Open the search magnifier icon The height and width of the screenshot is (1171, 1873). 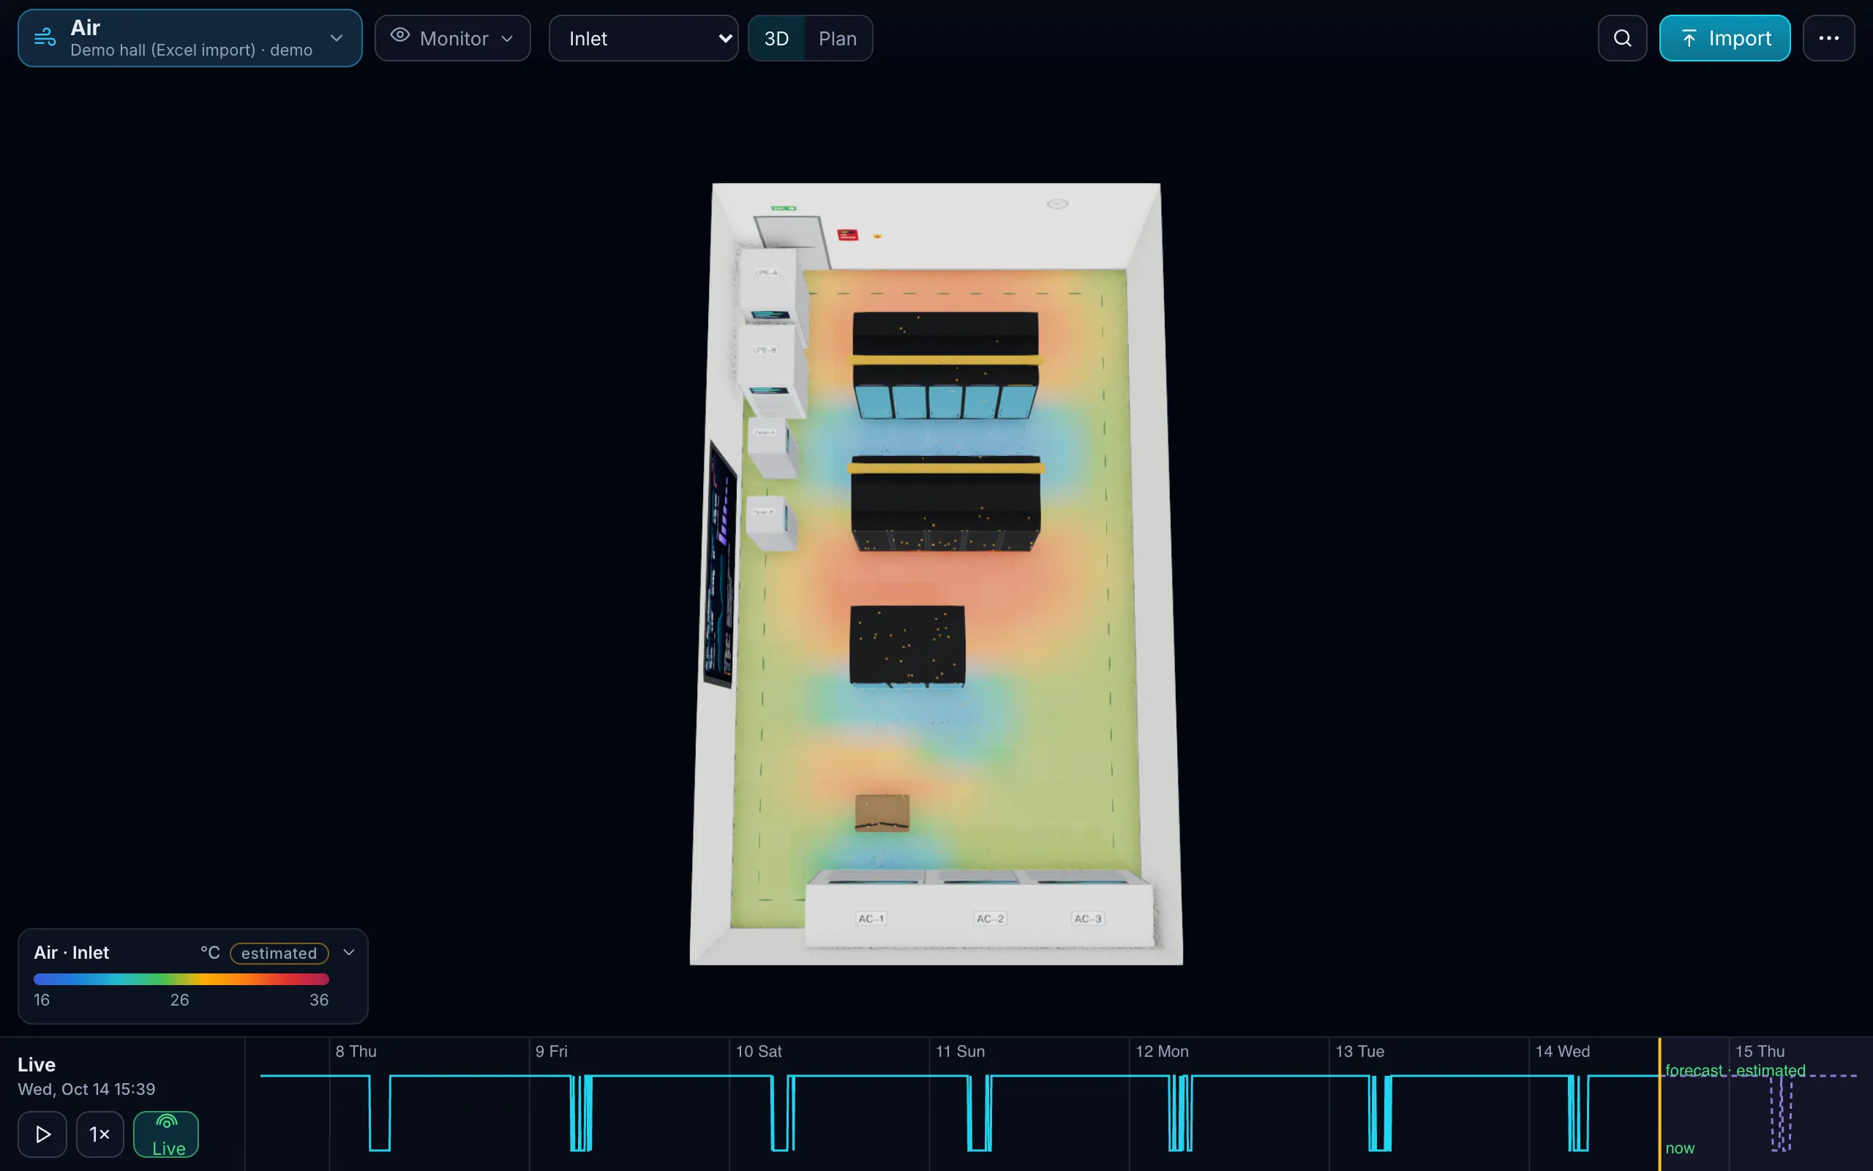click(x=1622, y=38)
